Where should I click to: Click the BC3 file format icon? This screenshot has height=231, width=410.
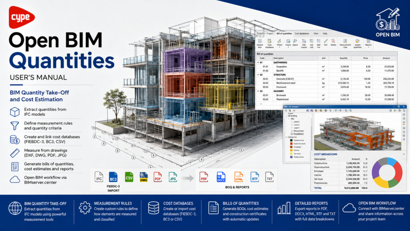coord(113,177)
